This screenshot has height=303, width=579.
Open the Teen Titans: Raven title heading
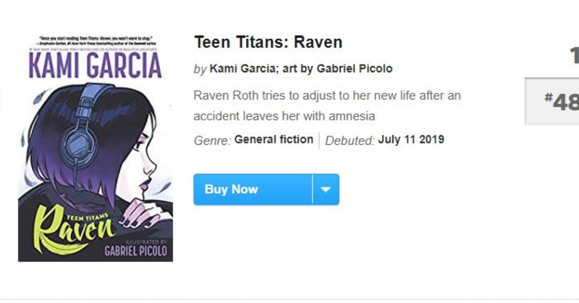(267, 42)
